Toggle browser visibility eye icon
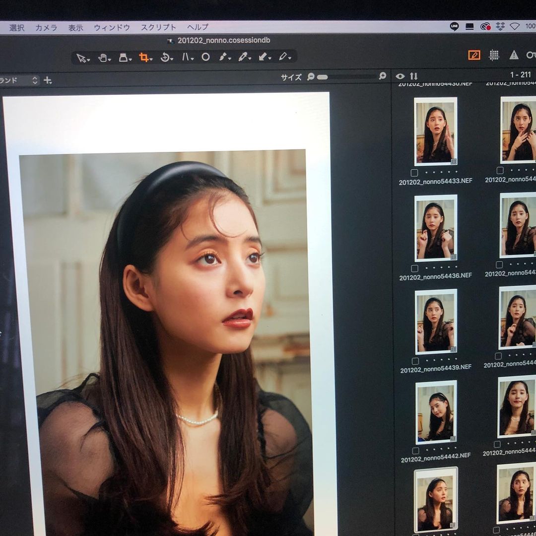The image size is (536, 536). [x=400, y=76]
